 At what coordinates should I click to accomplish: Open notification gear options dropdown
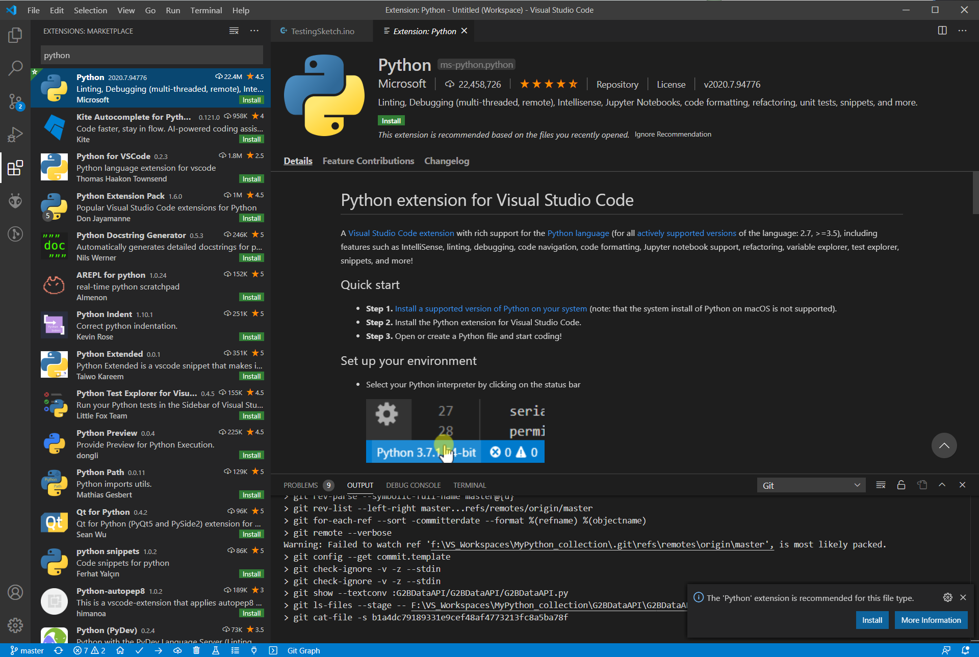pyautogui.click(x=947, y=597)
